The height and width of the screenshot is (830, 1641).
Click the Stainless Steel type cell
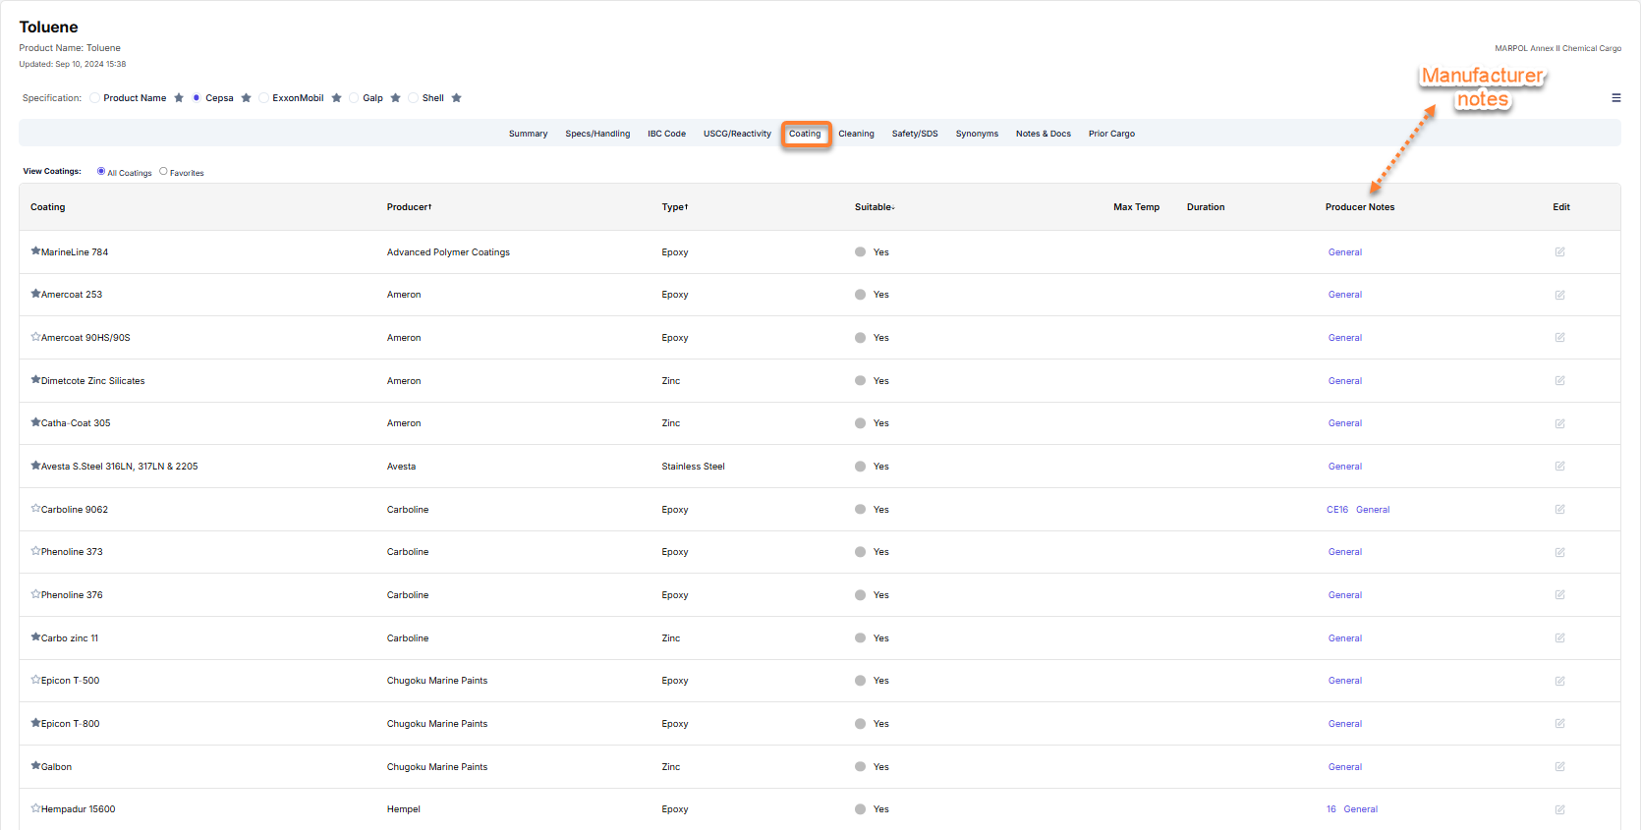coord(694,467)
